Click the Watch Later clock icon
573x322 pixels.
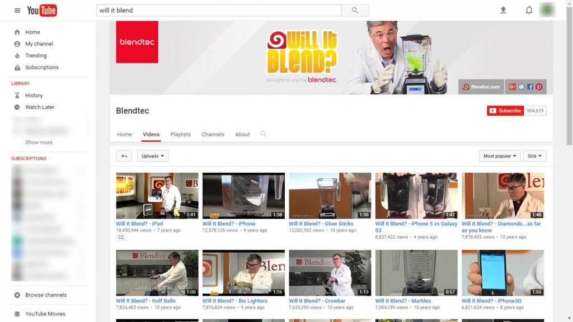17,107
